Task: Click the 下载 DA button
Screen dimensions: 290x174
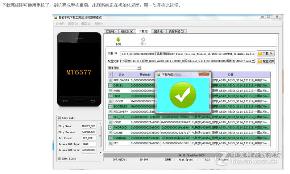Action: click(x=266, y=54)
